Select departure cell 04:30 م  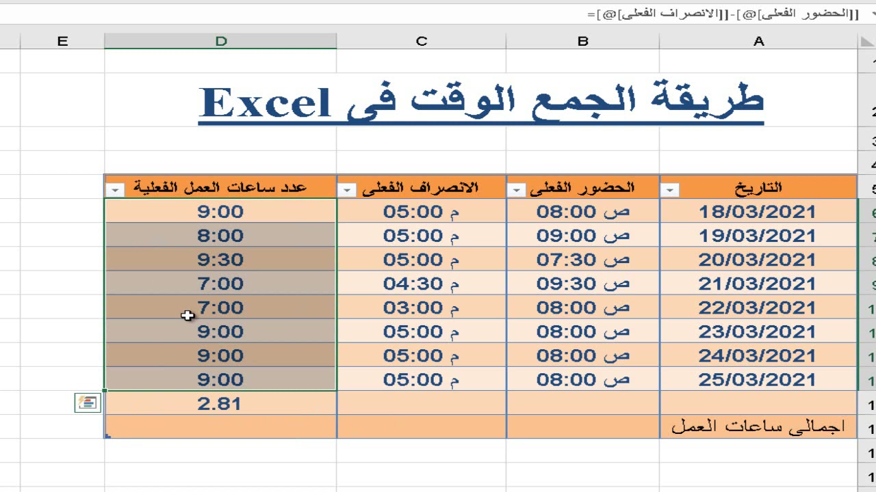[x=422, y=283]
